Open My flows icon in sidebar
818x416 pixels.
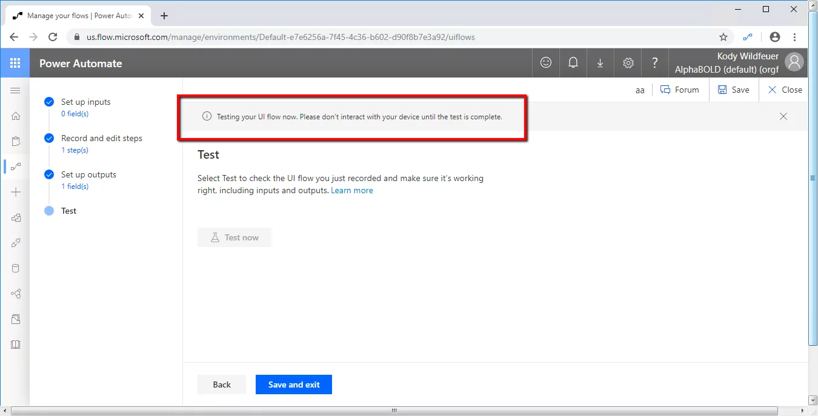16,167
